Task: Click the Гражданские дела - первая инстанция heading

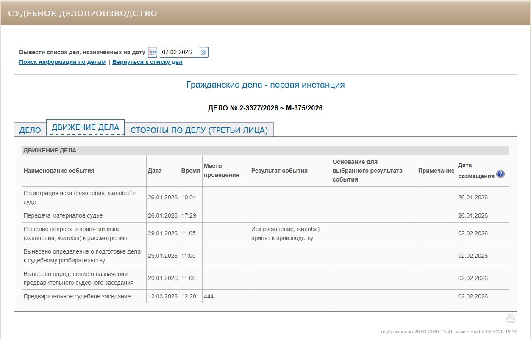Action: click(265, 85)
